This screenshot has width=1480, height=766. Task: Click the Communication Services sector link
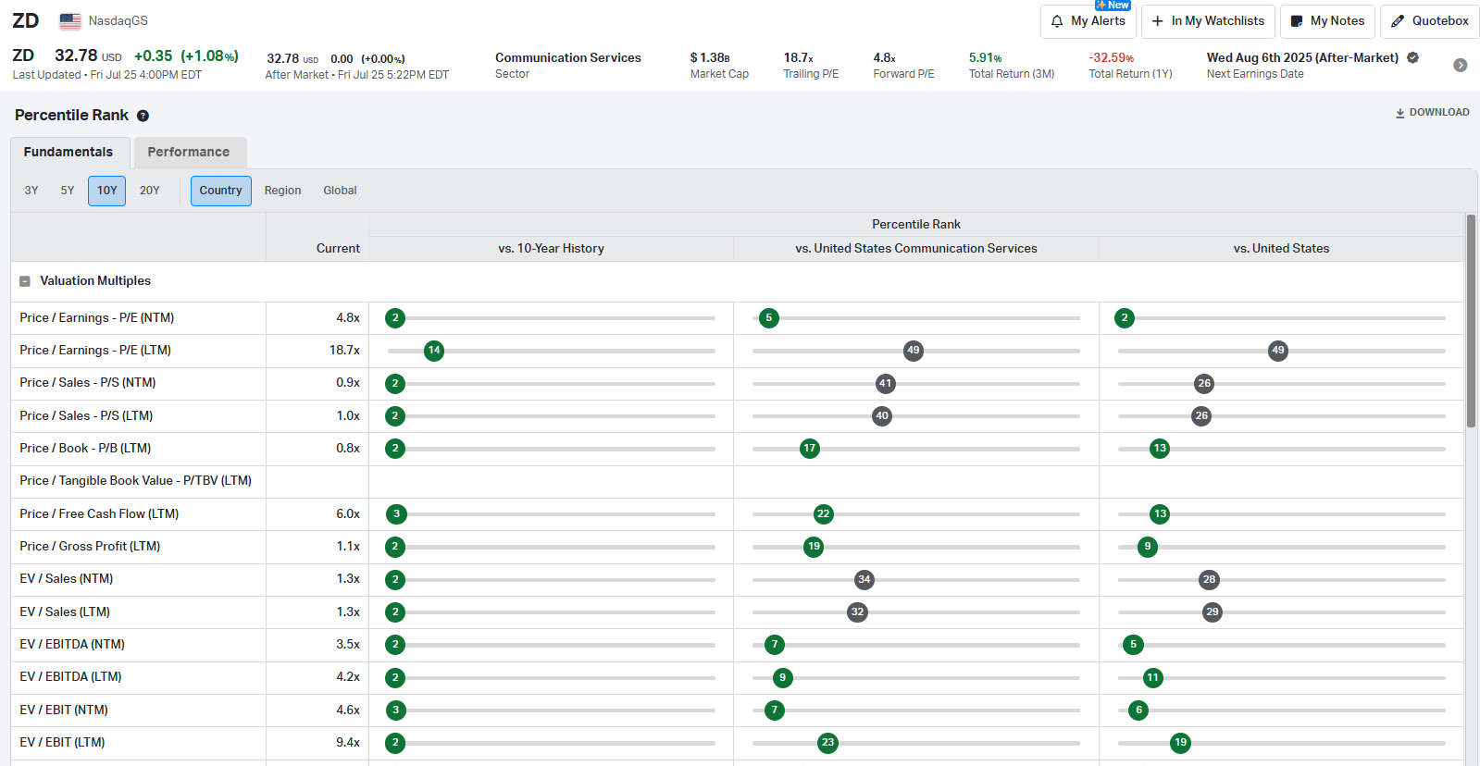pyautogui.click(x=568, y=57)
